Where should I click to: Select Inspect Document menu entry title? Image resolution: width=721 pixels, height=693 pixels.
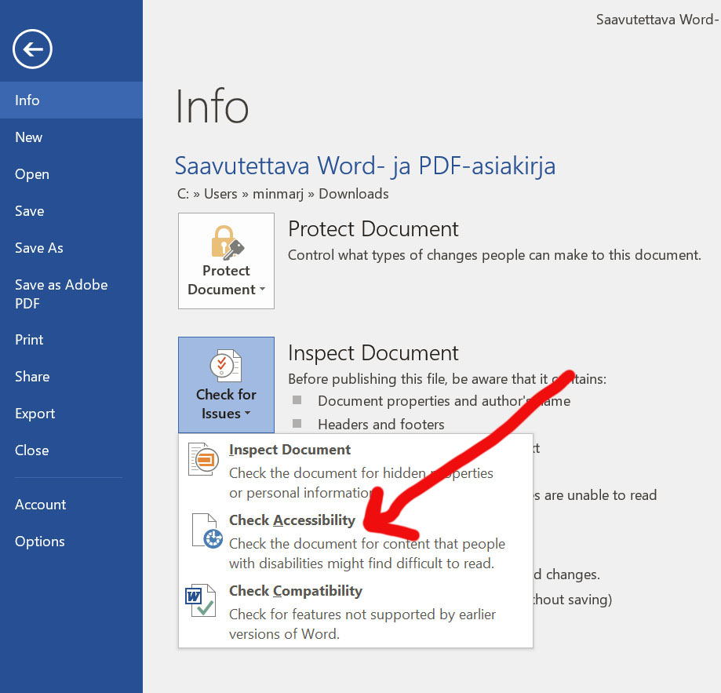pyautogui.click(x=289, y=450)
